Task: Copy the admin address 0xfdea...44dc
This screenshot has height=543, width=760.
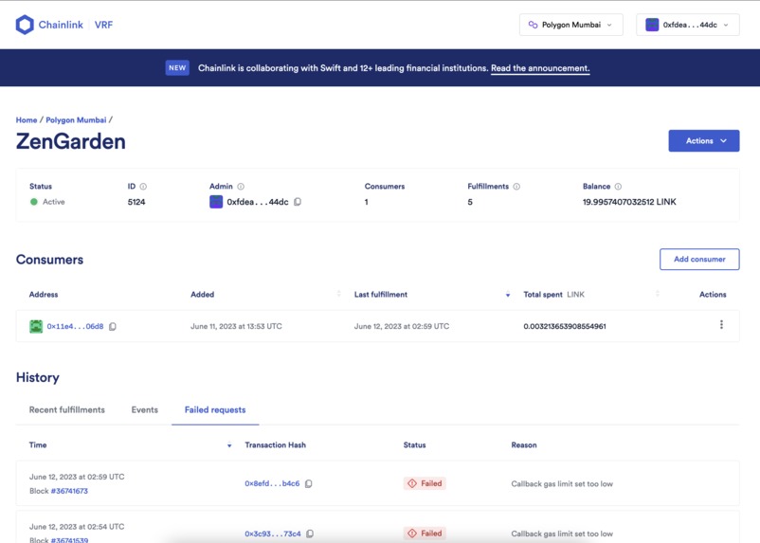Action: pyautogui.click(x=298, y=202)
